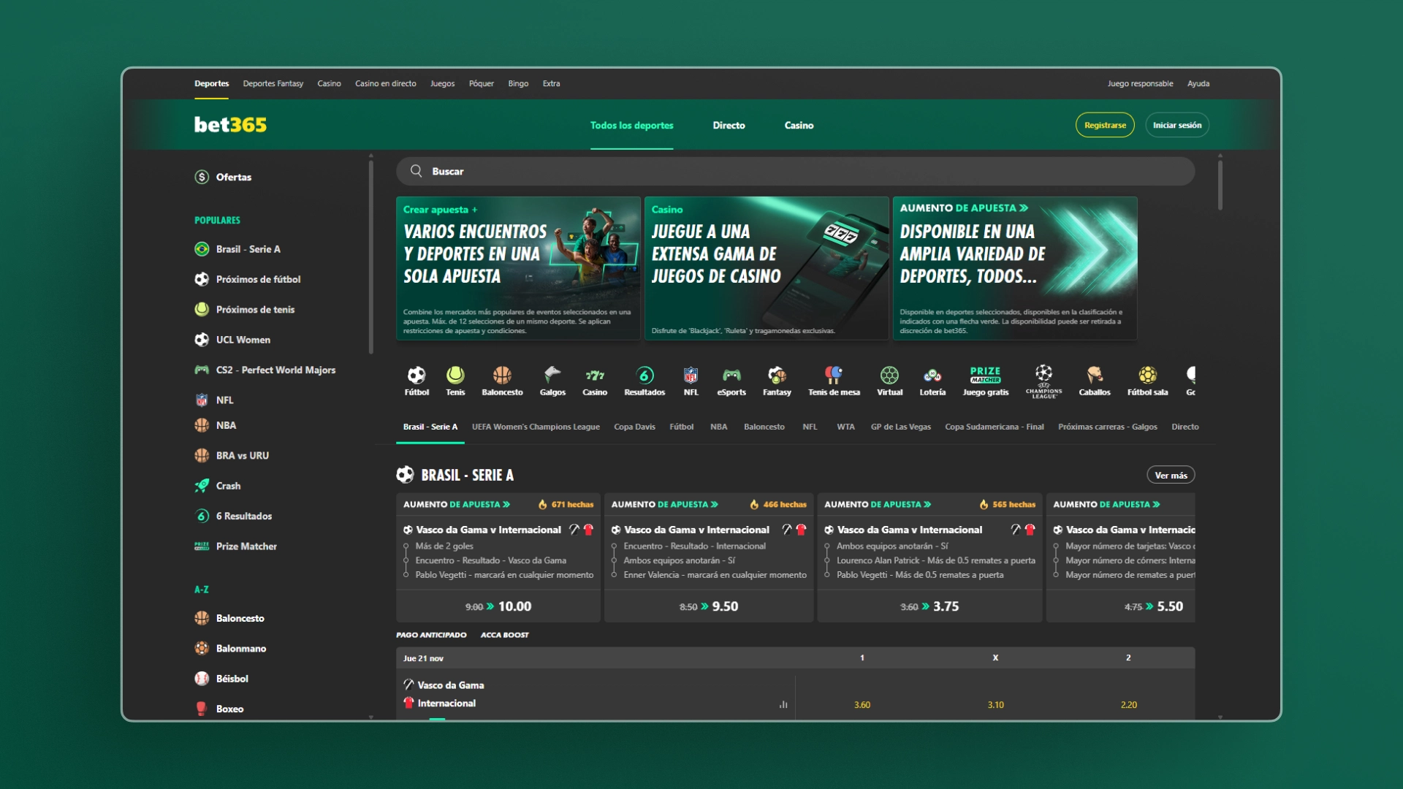
Task: Select UEFA Women's Champions League tab
Action: point(536,427)
